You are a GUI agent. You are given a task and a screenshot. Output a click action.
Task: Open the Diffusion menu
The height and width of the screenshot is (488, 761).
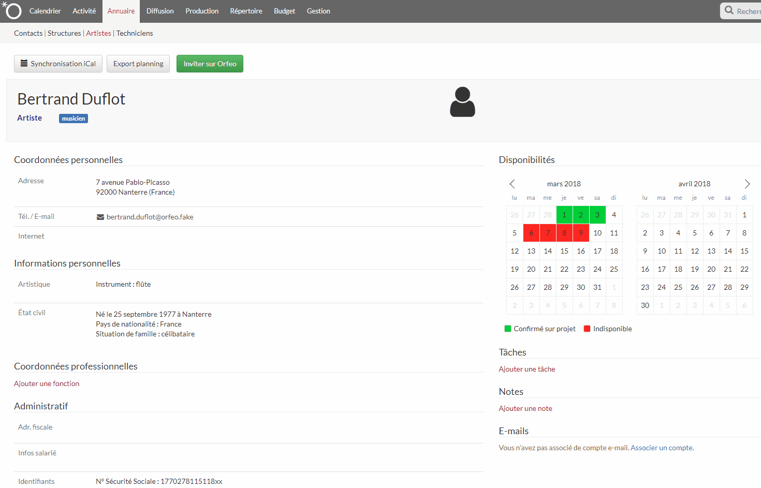(160, 11)
